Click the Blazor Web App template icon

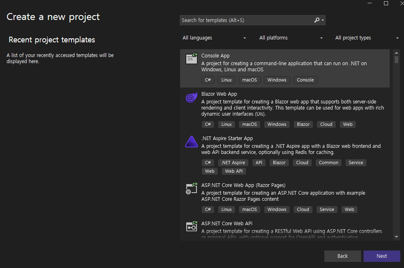pyautogui.click(x=192, y=97)
